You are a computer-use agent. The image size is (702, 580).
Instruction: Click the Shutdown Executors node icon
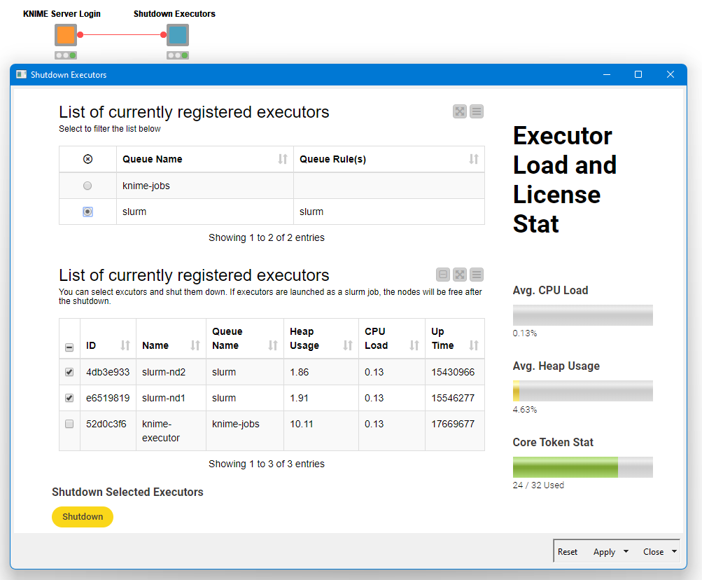click(178, 35)
